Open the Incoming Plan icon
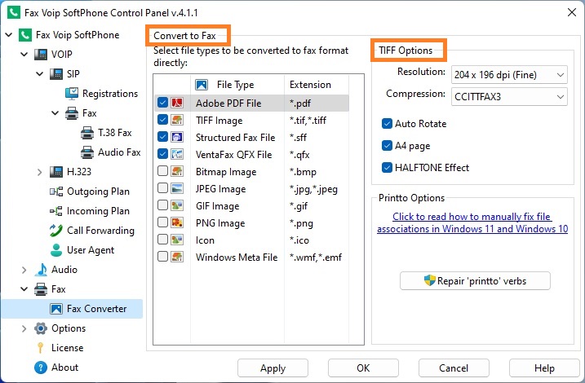 (56, 211)
